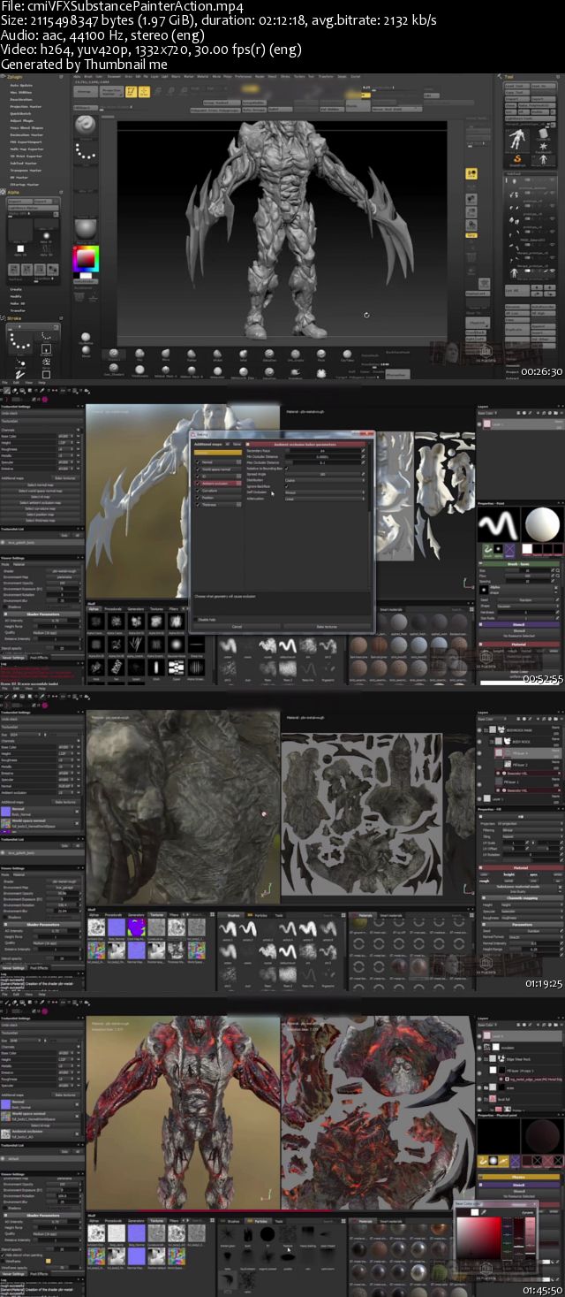This screenshot has height=1297, width=565.
Task: Click Bake textures in 00:52:55 TextureSet Settings panel
Action: click(x=65, y=477)
